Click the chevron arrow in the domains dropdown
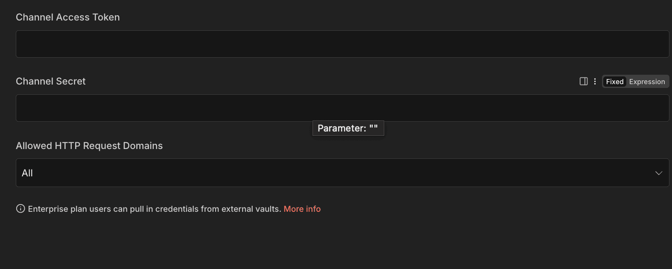672x269 pixels. [658, 173]
